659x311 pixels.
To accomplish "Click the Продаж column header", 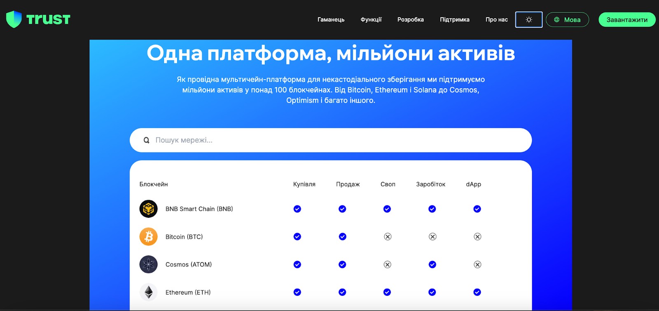I will coord(348,184).
